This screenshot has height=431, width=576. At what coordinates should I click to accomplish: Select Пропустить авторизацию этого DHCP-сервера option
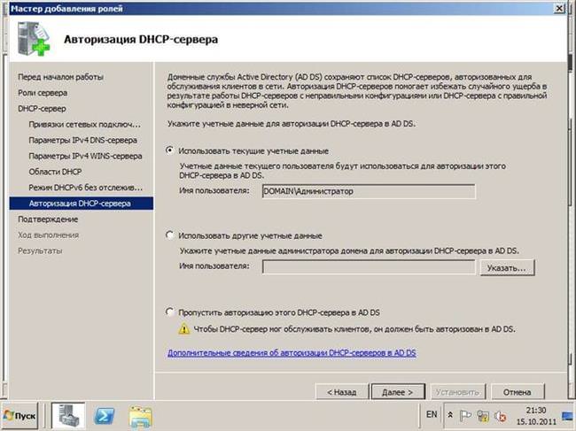[x=169, y=312]
